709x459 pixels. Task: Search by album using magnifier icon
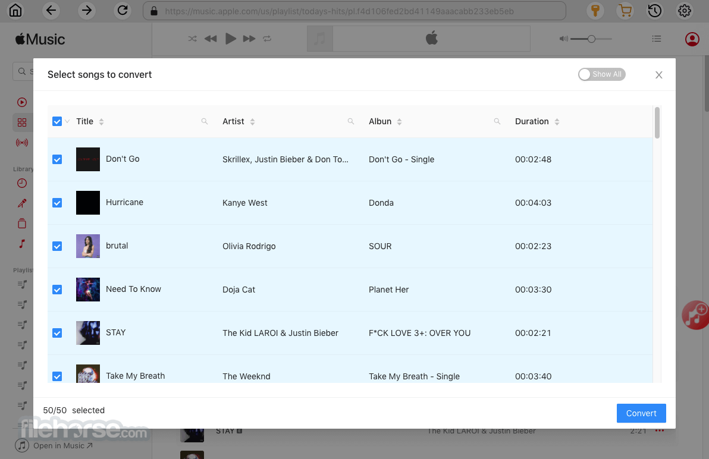coord(497,121)
